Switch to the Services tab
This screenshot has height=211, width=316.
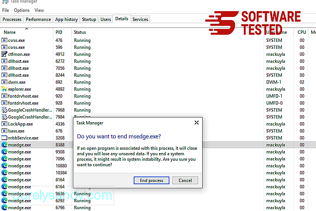pos(140,19)
